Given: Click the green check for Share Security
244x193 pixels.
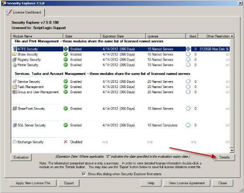Looking at the screenshot, I should (x=65, y=54).
